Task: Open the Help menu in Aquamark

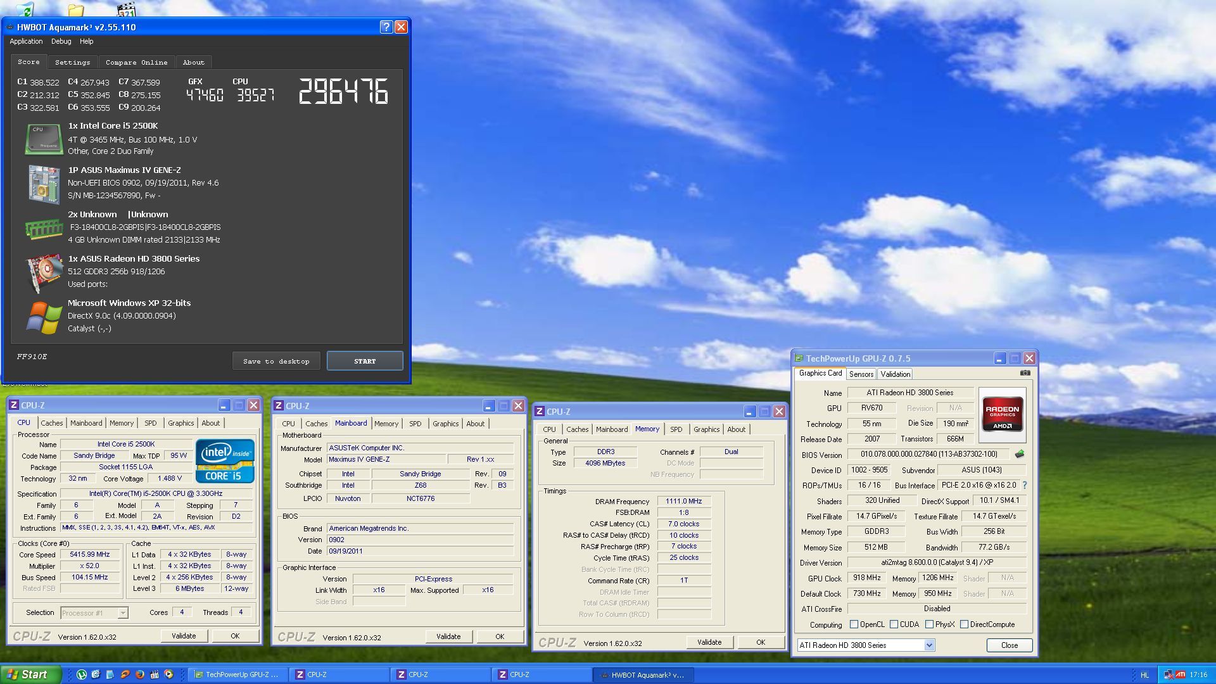Action: click(87, 41)
